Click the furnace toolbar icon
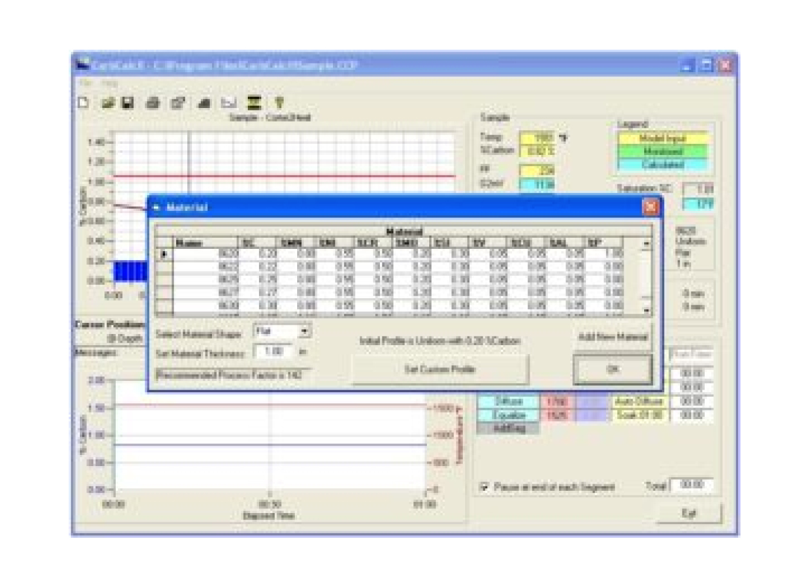 coord(254,103)
